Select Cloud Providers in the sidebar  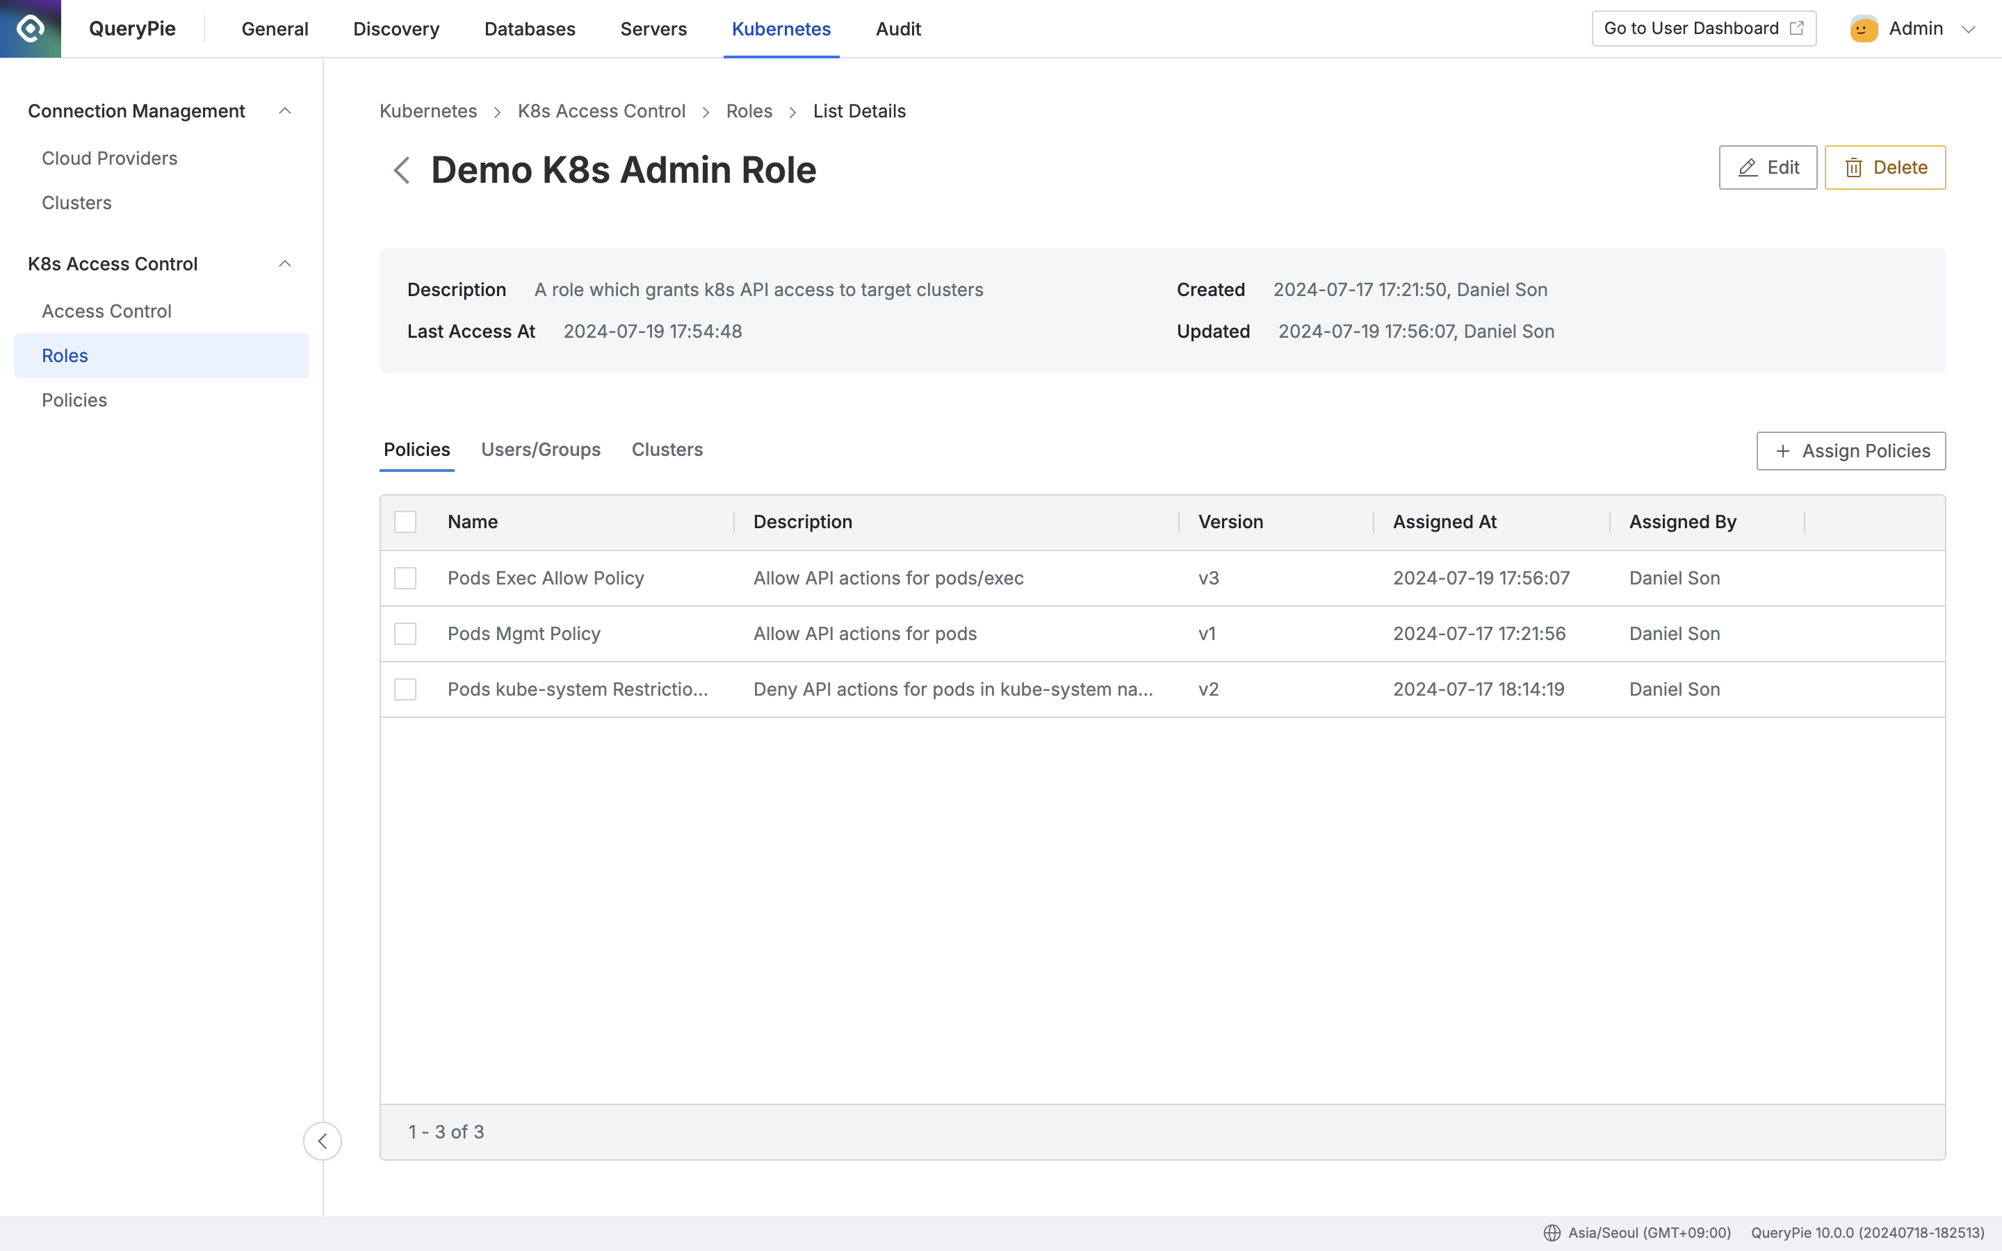coord(109,158)
